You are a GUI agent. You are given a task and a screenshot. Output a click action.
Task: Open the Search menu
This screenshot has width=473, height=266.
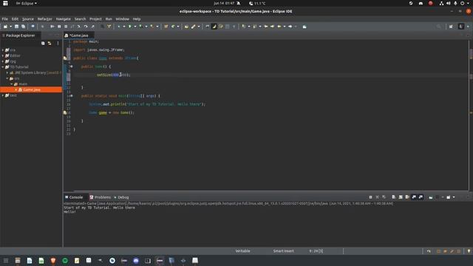(81, 18)
